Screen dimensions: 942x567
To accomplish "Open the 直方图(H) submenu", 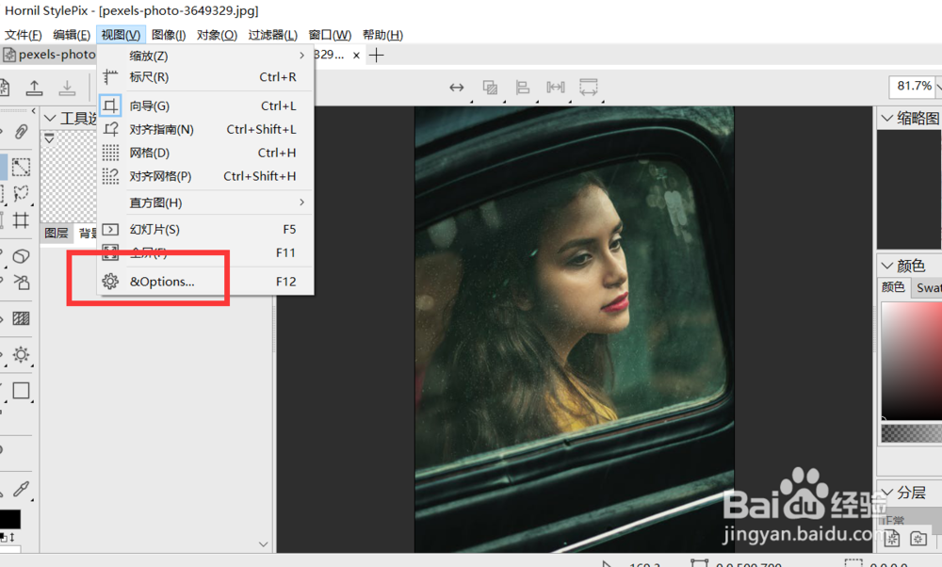I will [x=205, y=202].
